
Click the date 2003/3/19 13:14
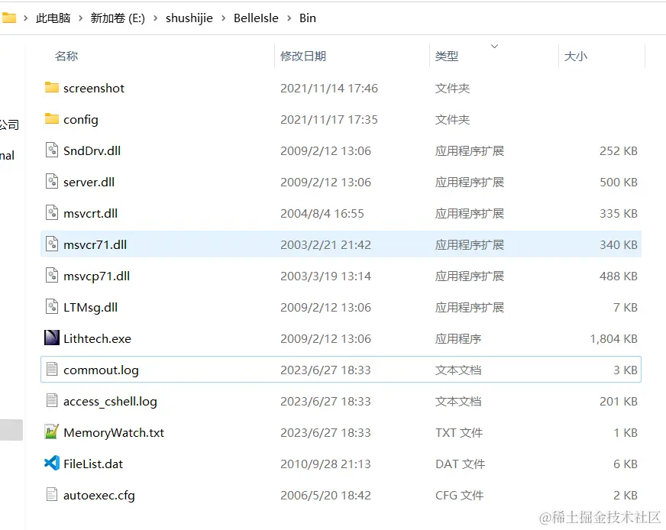(326, 276)
